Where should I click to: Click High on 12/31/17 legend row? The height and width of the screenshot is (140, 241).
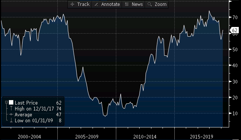pos(33,109)
